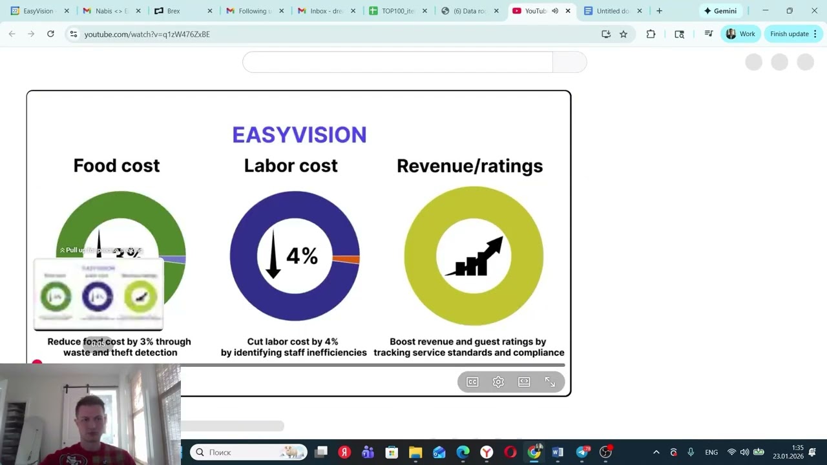Click the seek preview thumbnail in the player

point(98,295)
